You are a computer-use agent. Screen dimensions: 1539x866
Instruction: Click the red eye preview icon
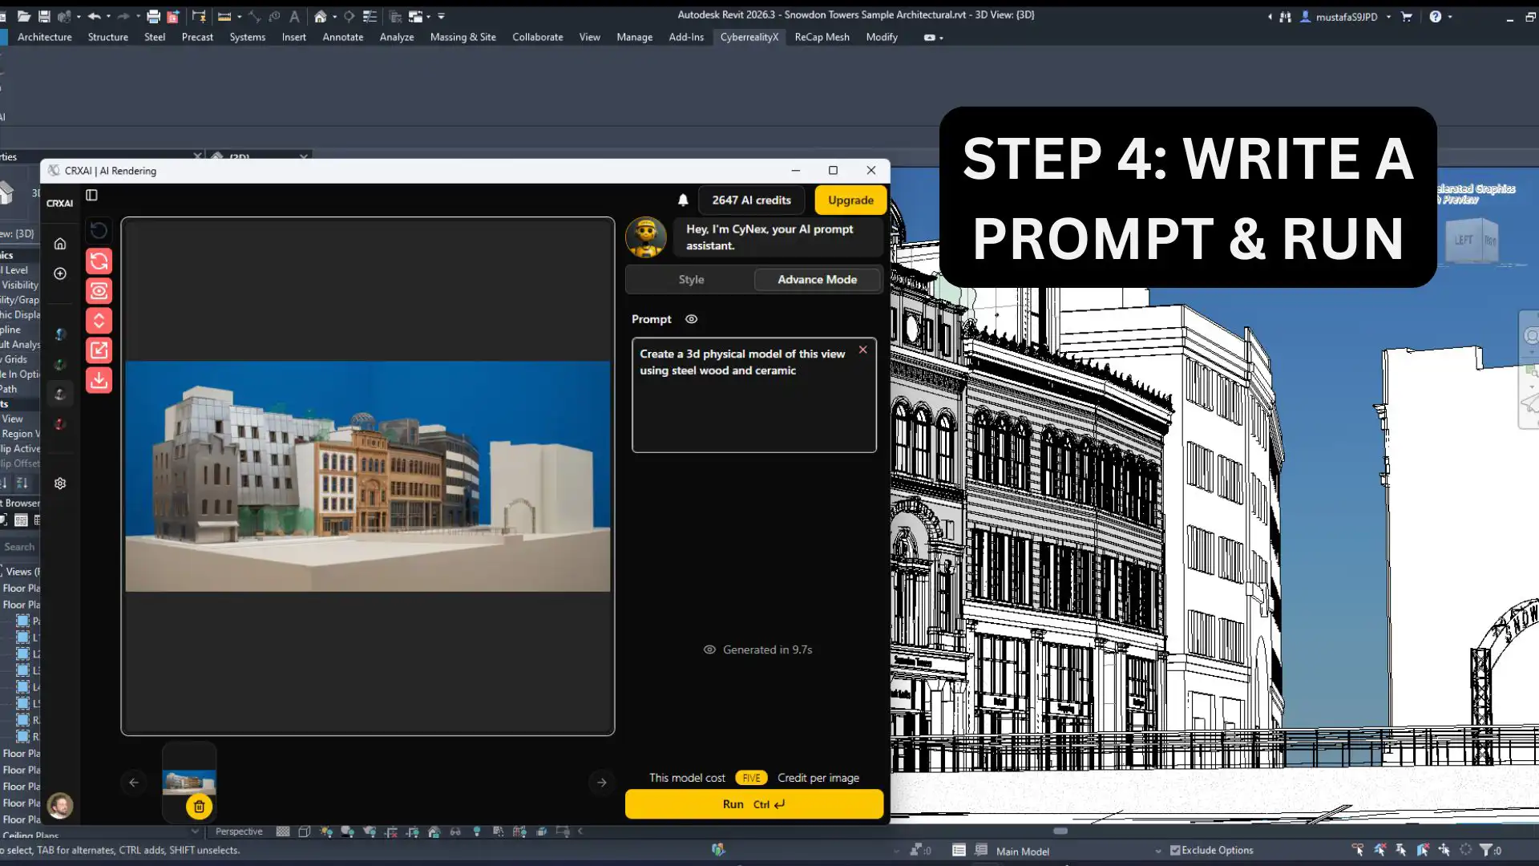click(x=99, y=291)
